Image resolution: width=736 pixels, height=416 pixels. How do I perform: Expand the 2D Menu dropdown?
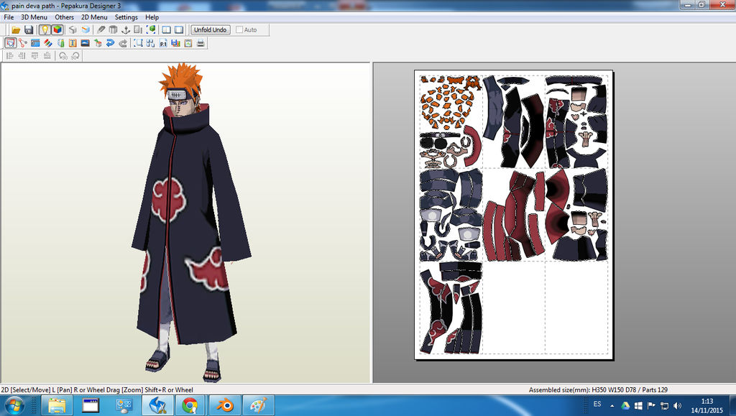(94, 17)
